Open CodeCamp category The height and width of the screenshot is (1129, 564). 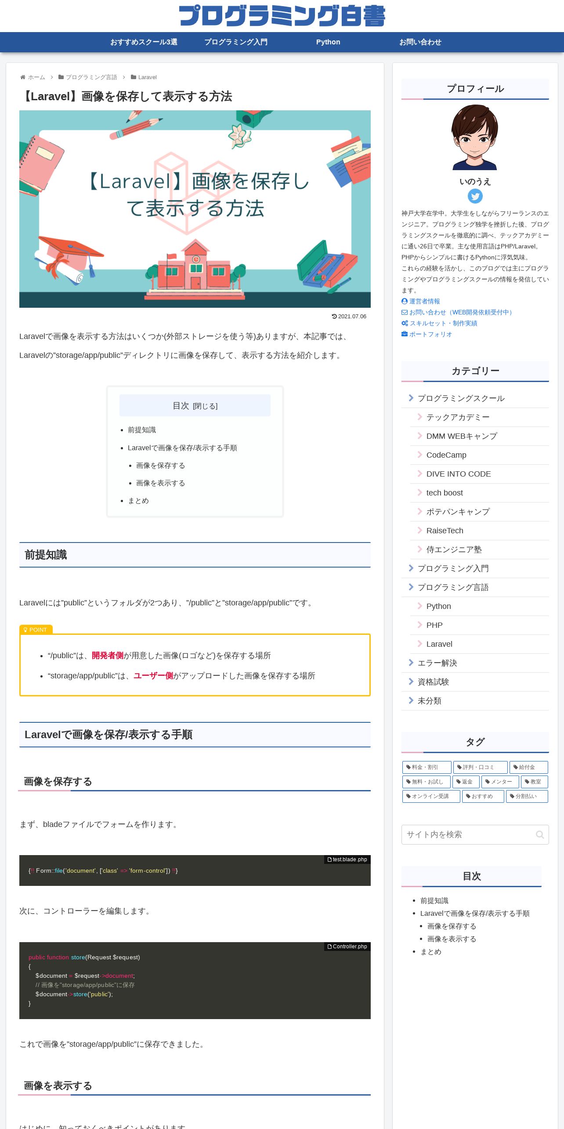(x=480, y=455)
